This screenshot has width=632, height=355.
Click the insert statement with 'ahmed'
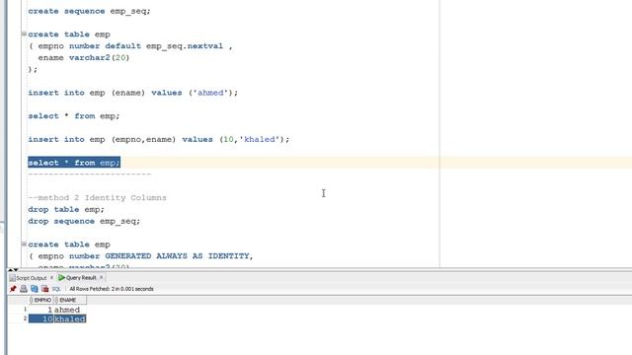pyautogui.click(x=133, y=93)
